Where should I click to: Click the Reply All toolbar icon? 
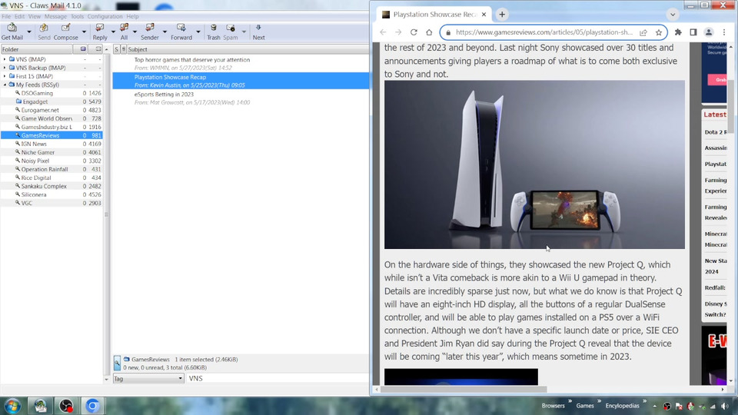[124, 32]
